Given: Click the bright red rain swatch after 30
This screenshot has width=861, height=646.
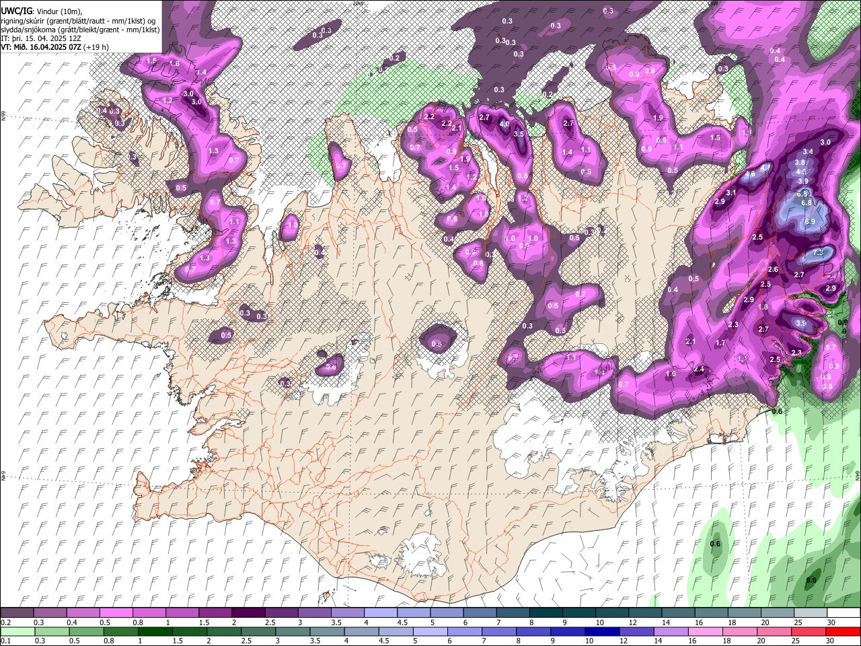Looking at the screenshot, I should coord(844,631).
